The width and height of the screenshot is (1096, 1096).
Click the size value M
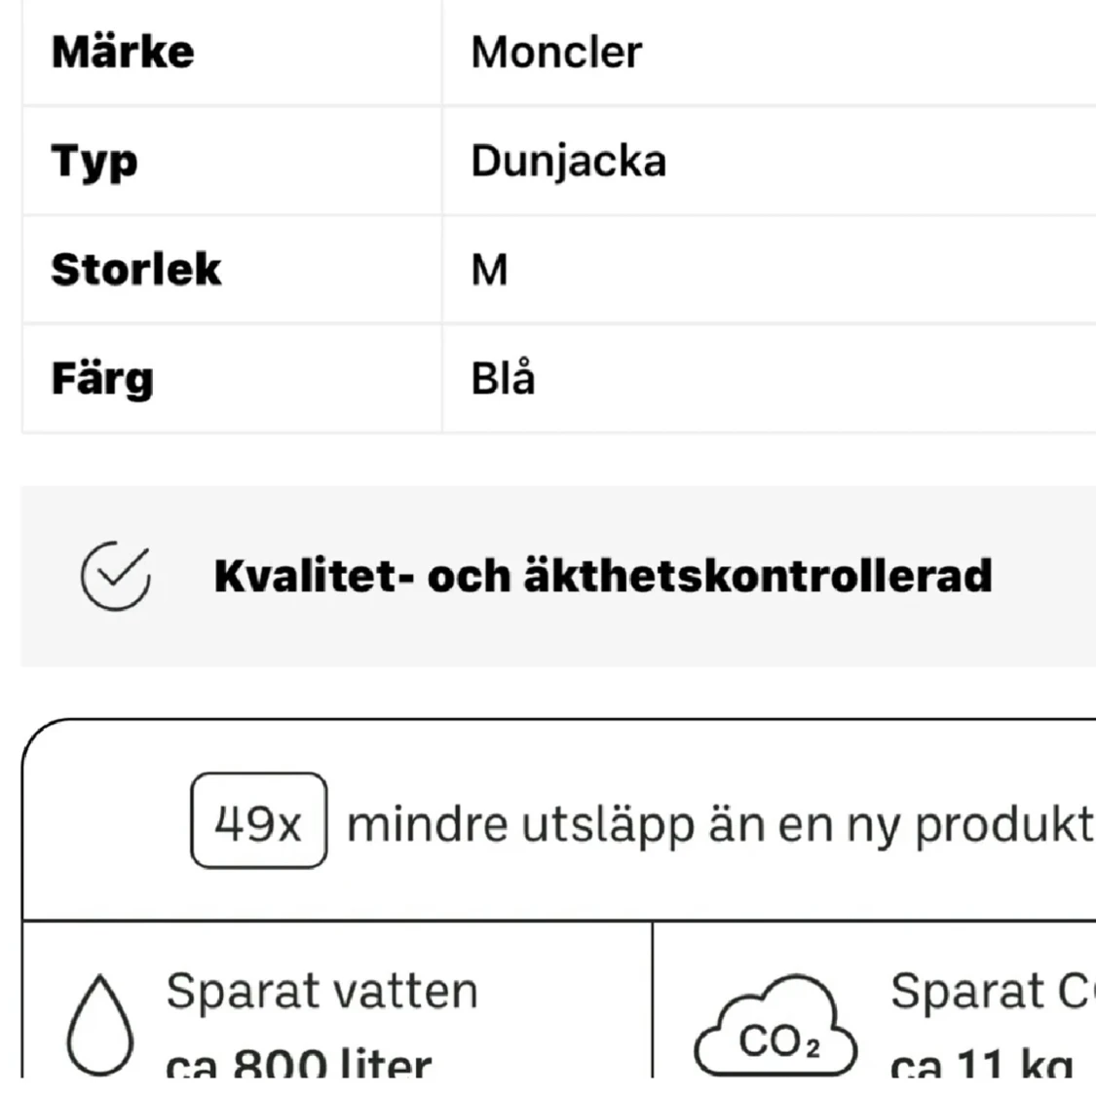point(489,271)
